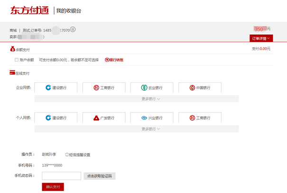Expand 更多银行 under enterprise banking

pos(137,99)
